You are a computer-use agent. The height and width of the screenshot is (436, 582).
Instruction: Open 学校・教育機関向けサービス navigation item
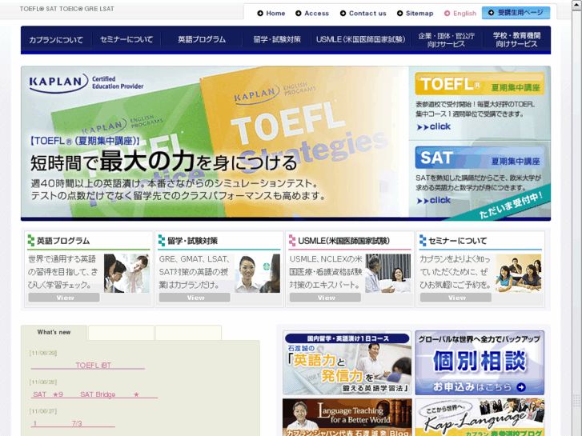(x=516, y=40)
